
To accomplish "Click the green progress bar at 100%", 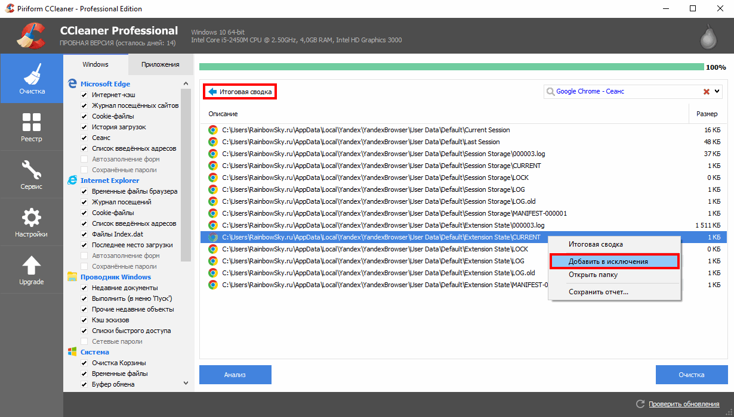I will coord(452,67).
